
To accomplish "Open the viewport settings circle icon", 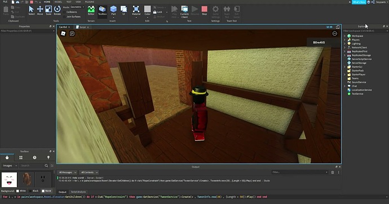I will click(335, 33).
